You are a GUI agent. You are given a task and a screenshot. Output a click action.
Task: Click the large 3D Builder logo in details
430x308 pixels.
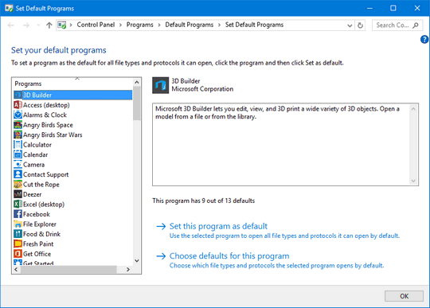[x=160, y=85]
